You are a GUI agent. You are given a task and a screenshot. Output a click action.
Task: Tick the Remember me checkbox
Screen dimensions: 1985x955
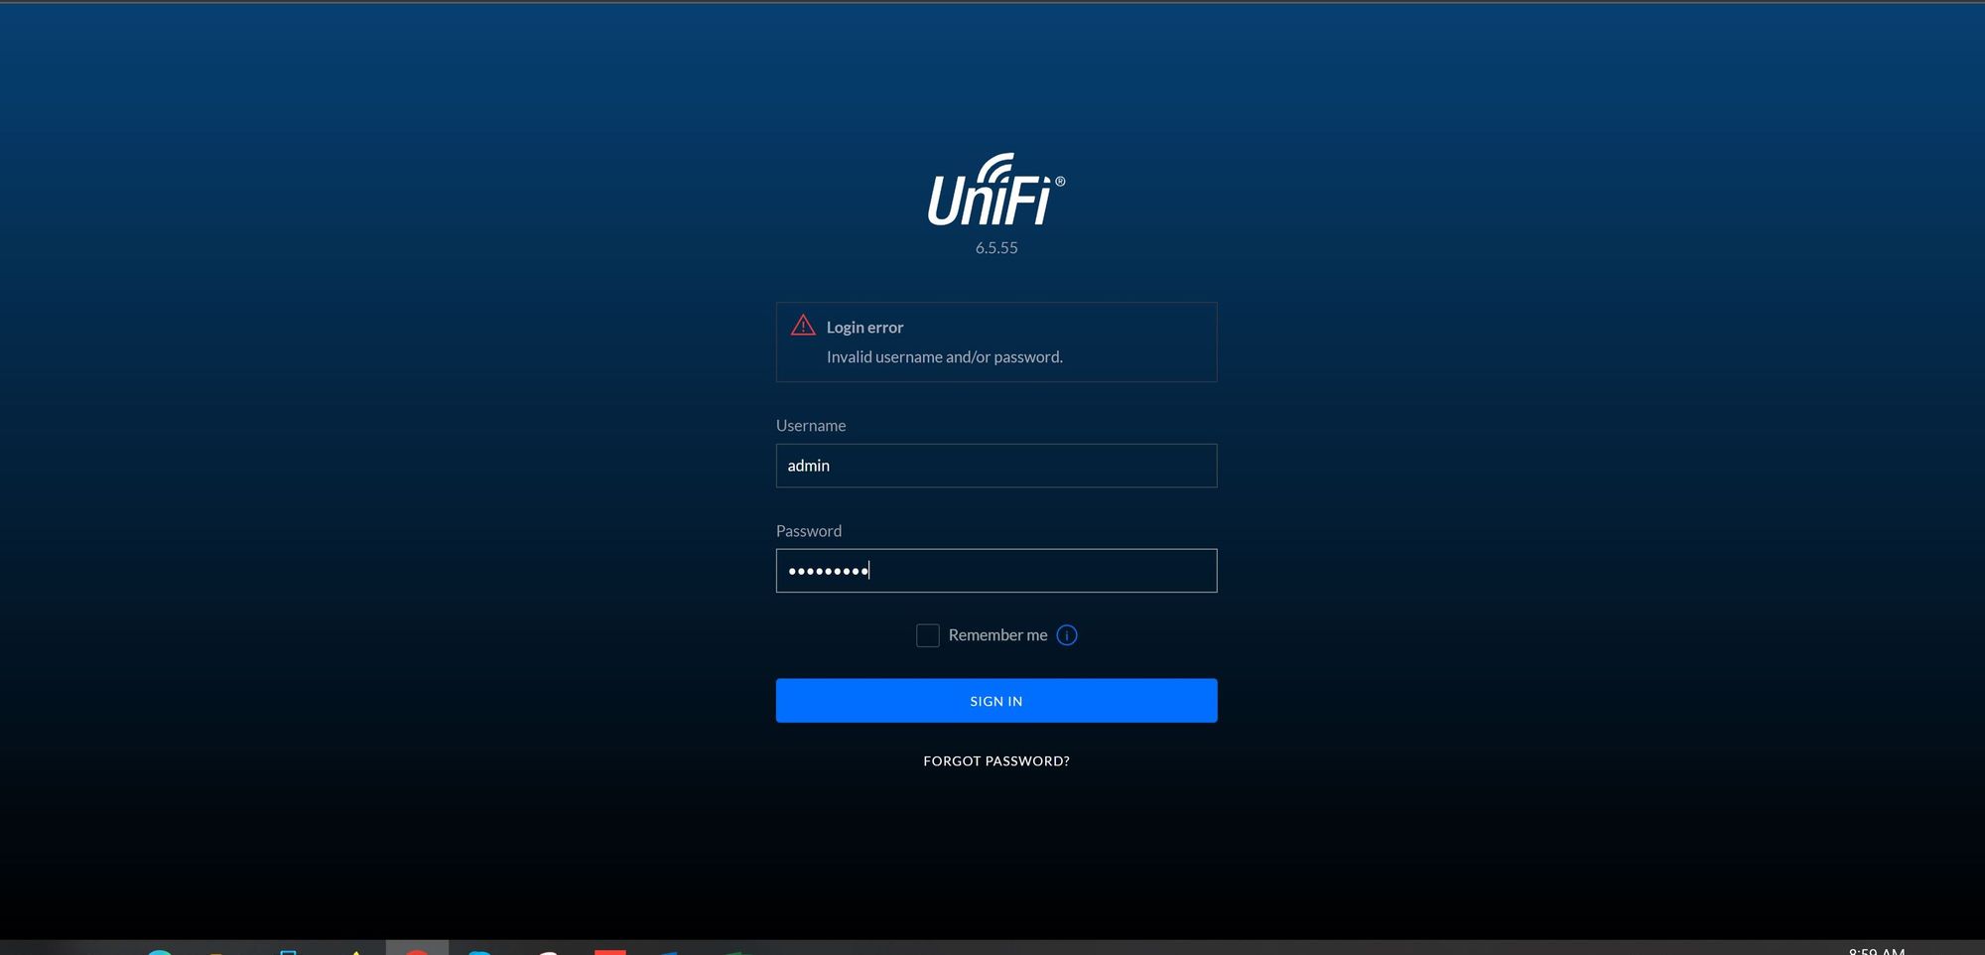pyautogui.click(x=928, y=635)
